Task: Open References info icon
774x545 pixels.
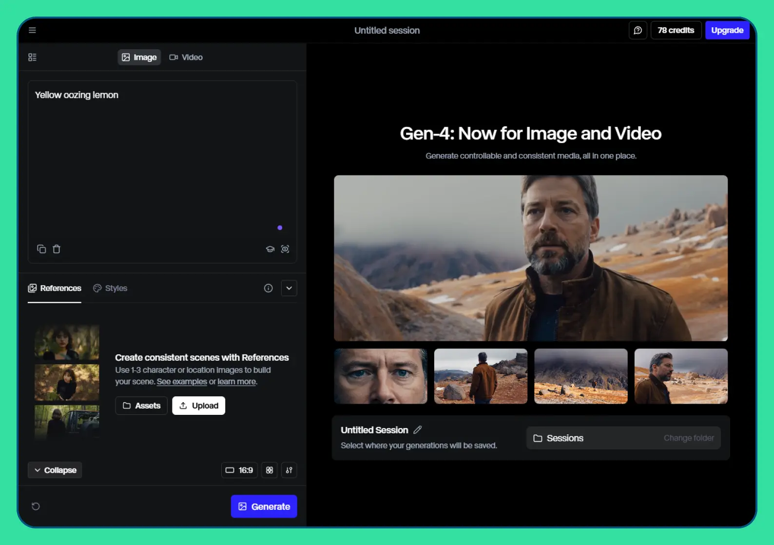Action: 268,288
